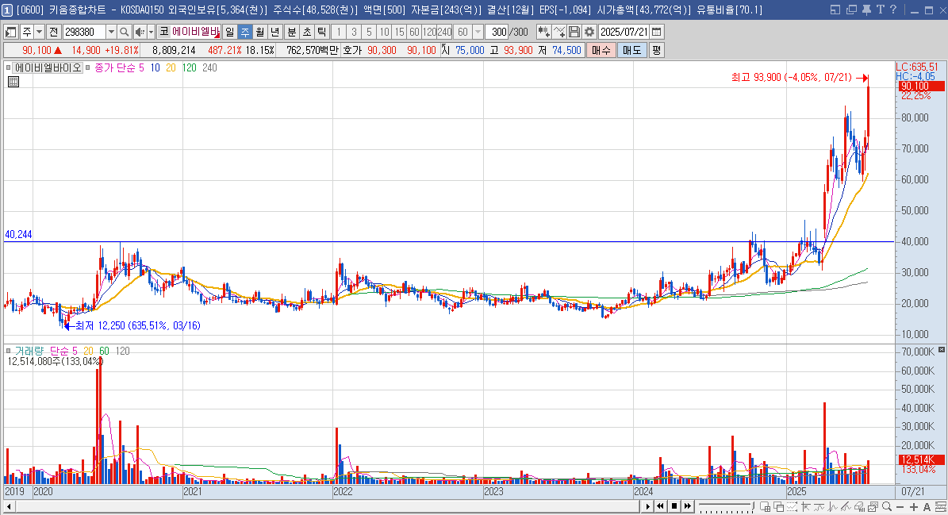Expand the interval 60 dropdown arrow
The image size is (948, 515).
478,32
